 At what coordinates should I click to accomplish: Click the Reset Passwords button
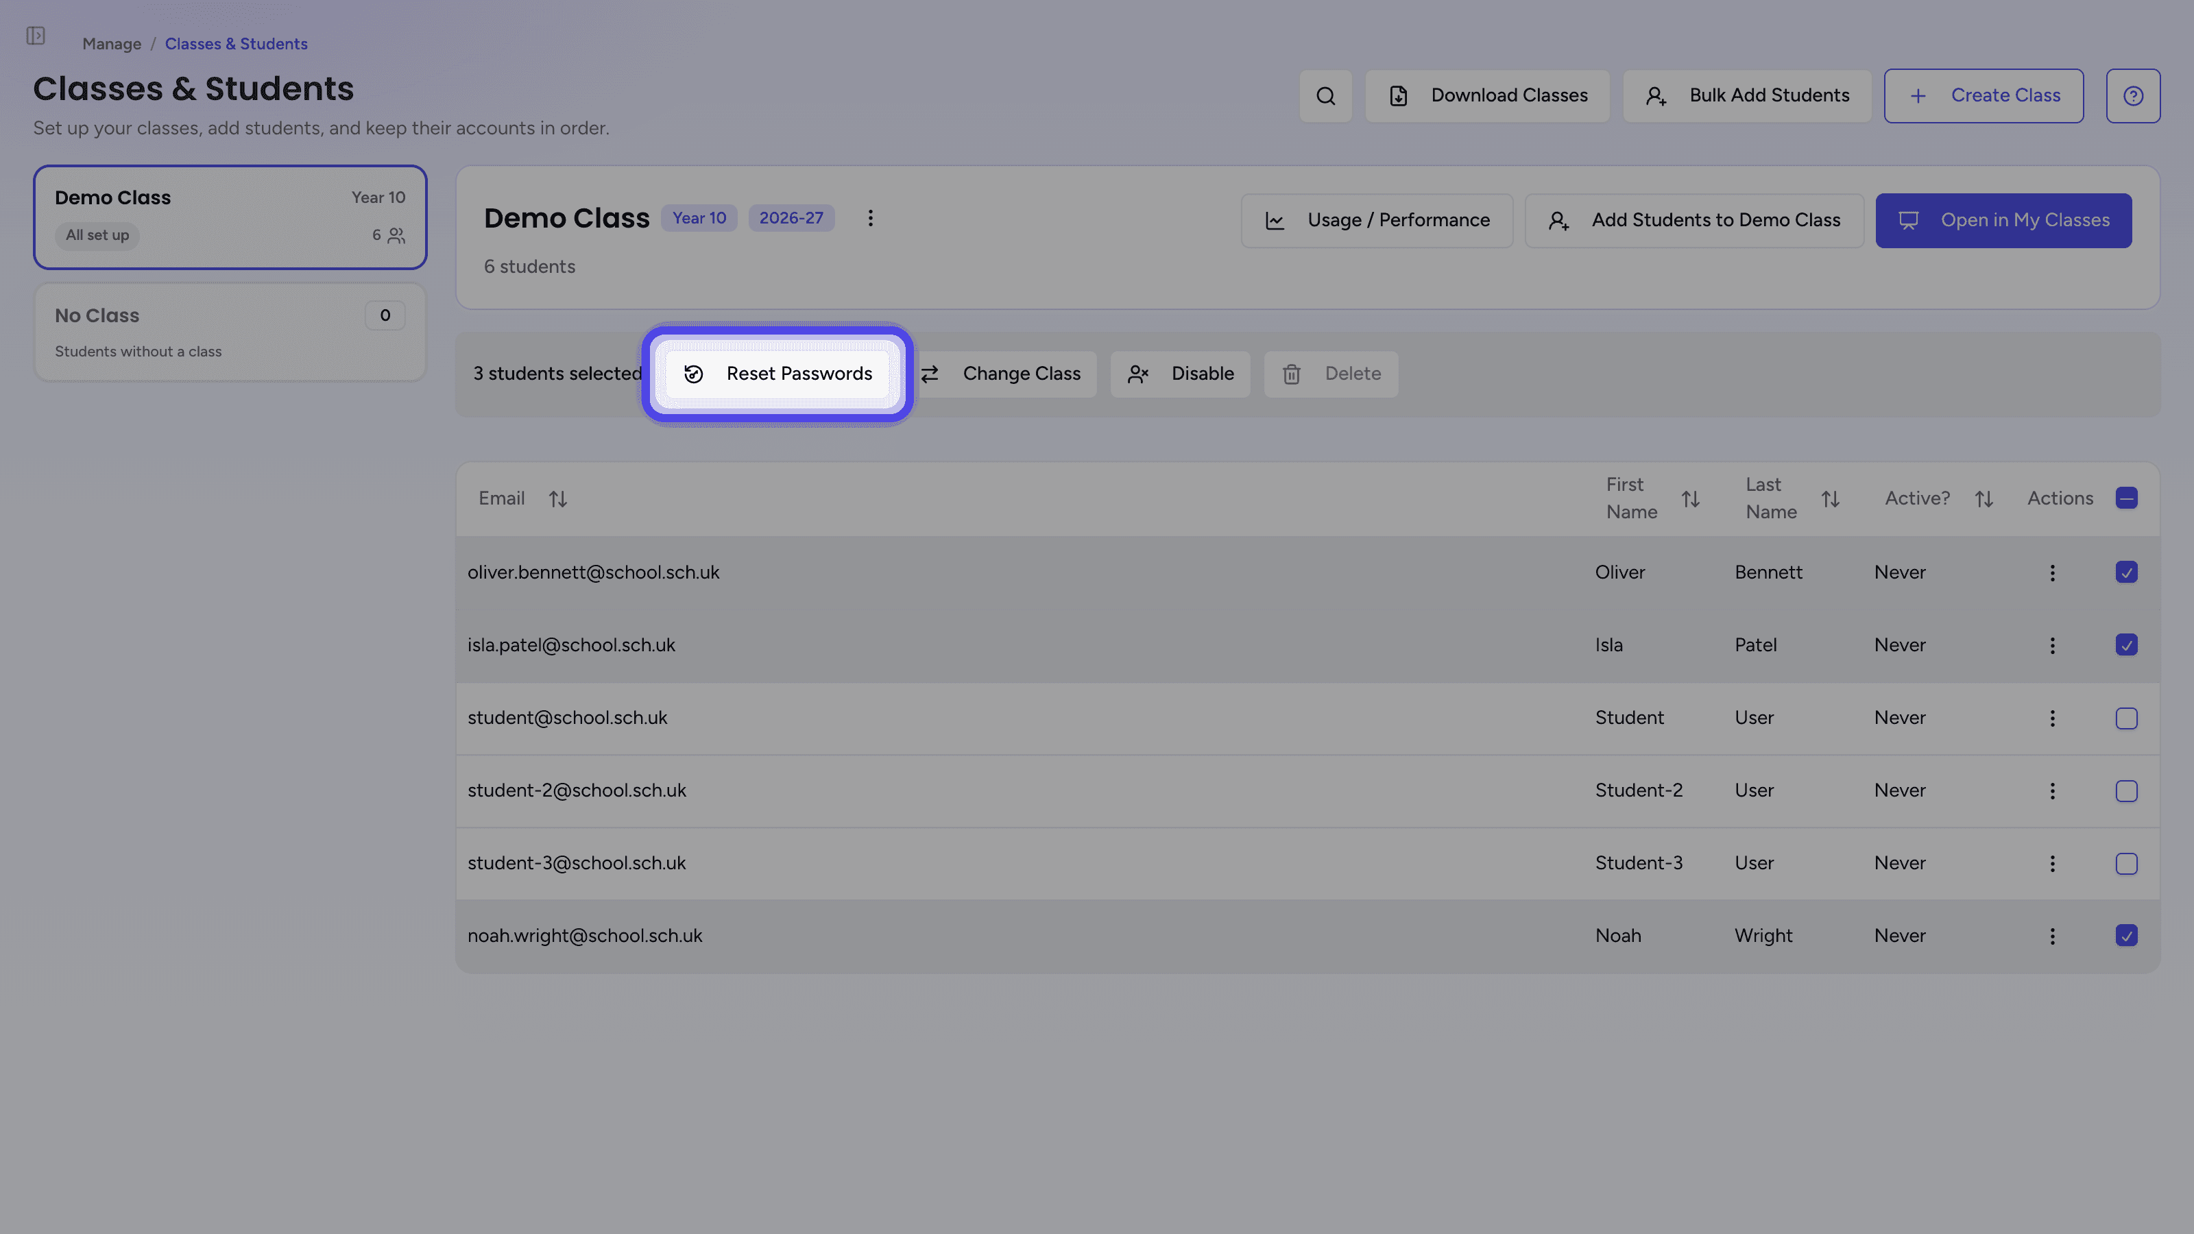point(777,374)
